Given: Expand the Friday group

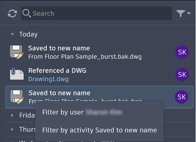Looking at the screenshot, I should [12, 115].
